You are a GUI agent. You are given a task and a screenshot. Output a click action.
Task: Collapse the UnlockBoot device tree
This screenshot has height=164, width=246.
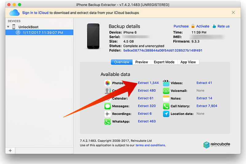[8, 27]
